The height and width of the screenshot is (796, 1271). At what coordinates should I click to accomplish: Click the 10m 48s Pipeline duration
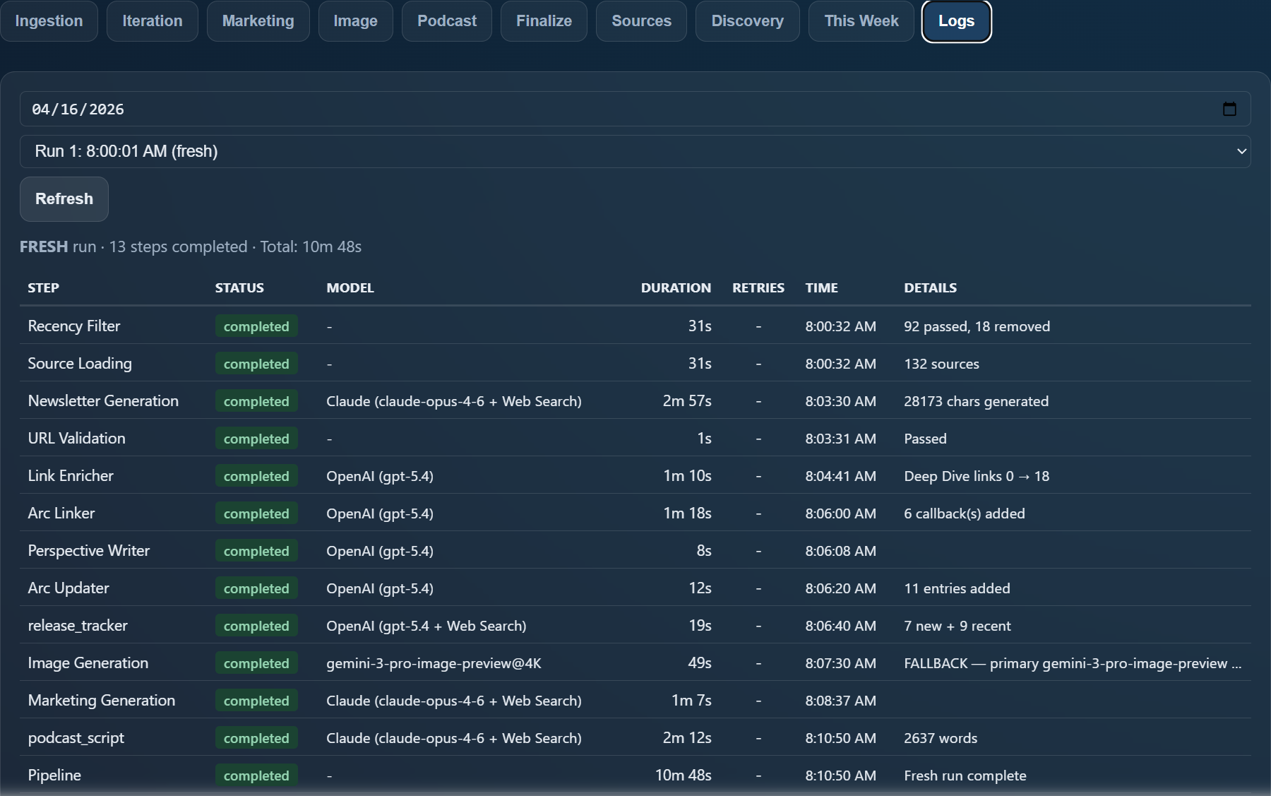pos(684,776)
